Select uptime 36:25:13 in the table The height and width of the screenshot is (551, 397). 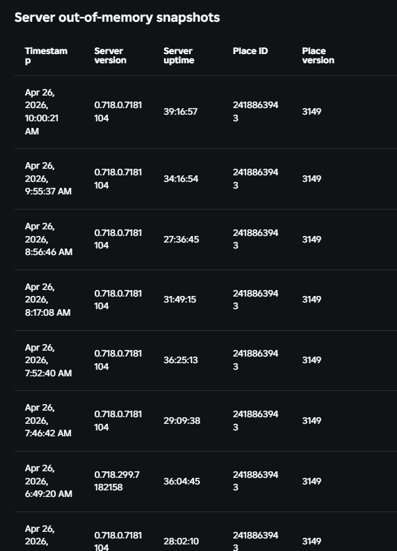click(181, 360)
